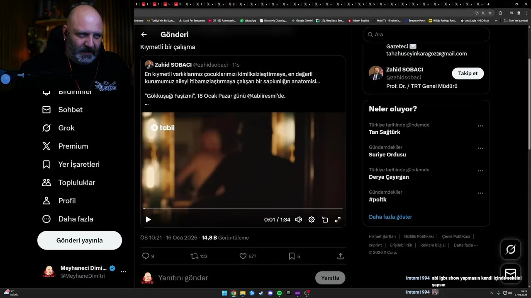Open the Çerez Politikası footer link
This screenshot has height=298, width=531.
pyautogui.click(x=456, y=236)
